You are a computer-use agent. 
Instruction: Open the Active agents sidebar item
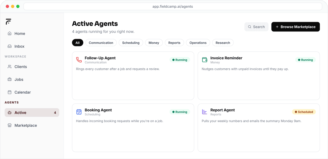pyautogui.click(x=32, y=113)
